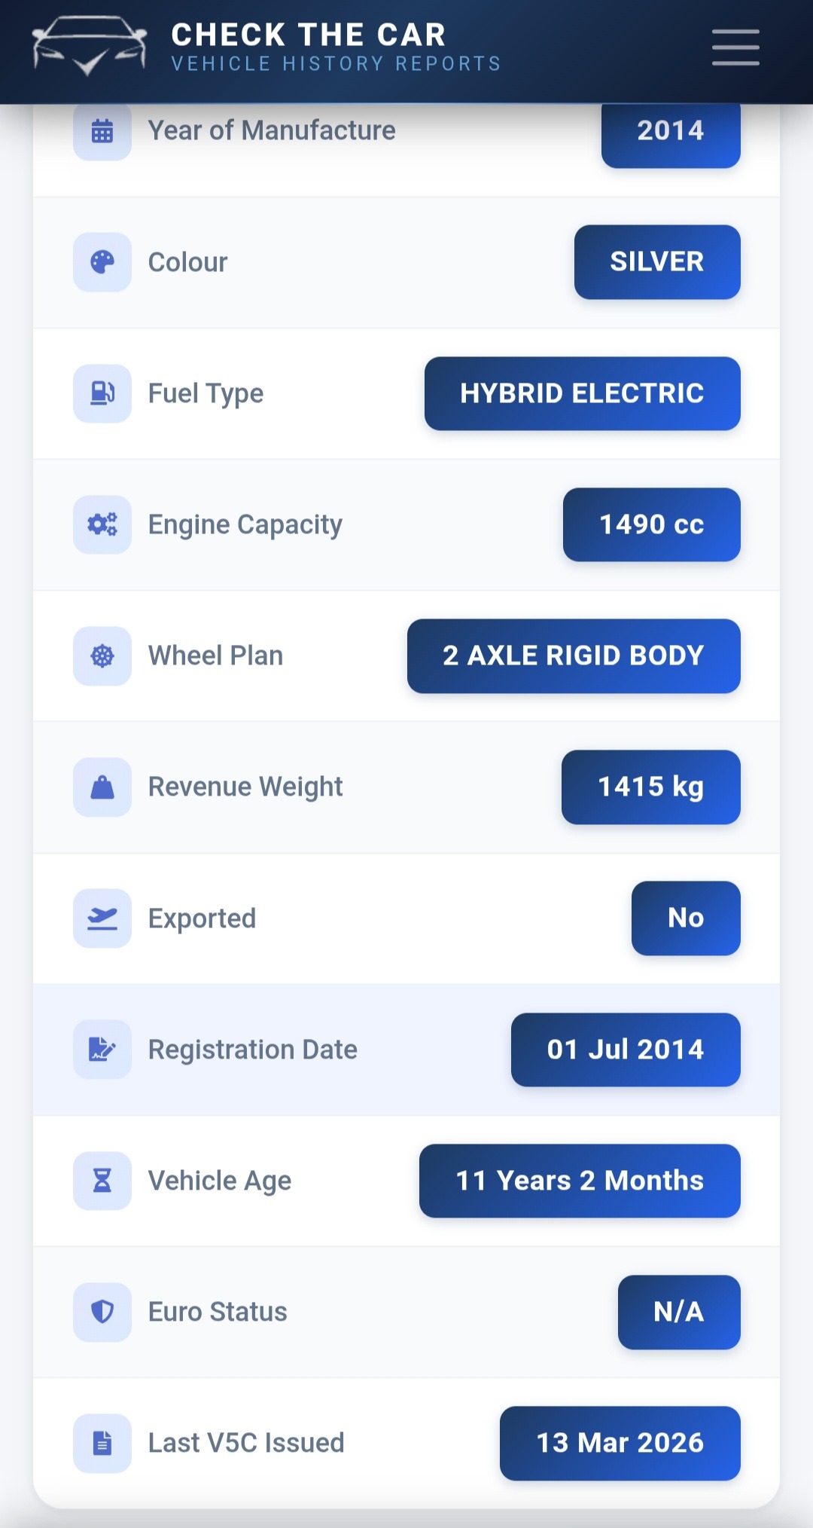Click the Check The Car title text

pos(309,35)
